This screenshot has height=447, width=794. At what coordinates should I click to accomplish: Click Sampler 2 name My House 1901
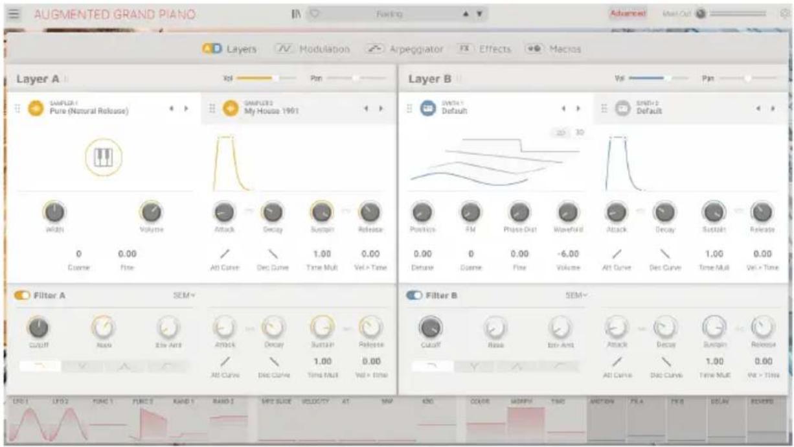pyautogui.click(x=270, y=111)
